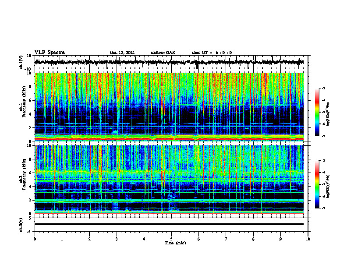Click the upper PSD color scale bar
Viewport: 347px width, 268px height.
point(317,112)
